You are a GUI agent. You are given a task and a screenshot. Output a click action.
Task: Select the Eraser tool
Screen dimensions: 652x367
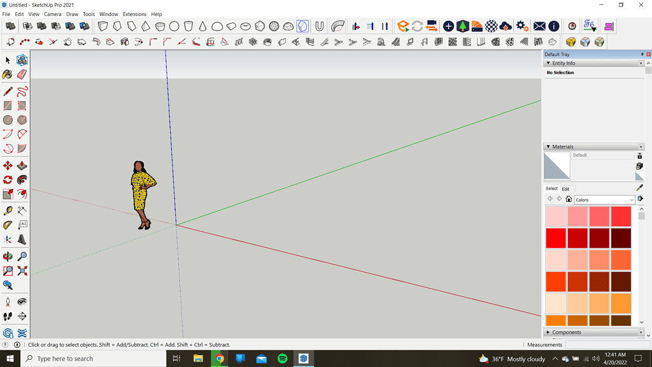[21, 74]
